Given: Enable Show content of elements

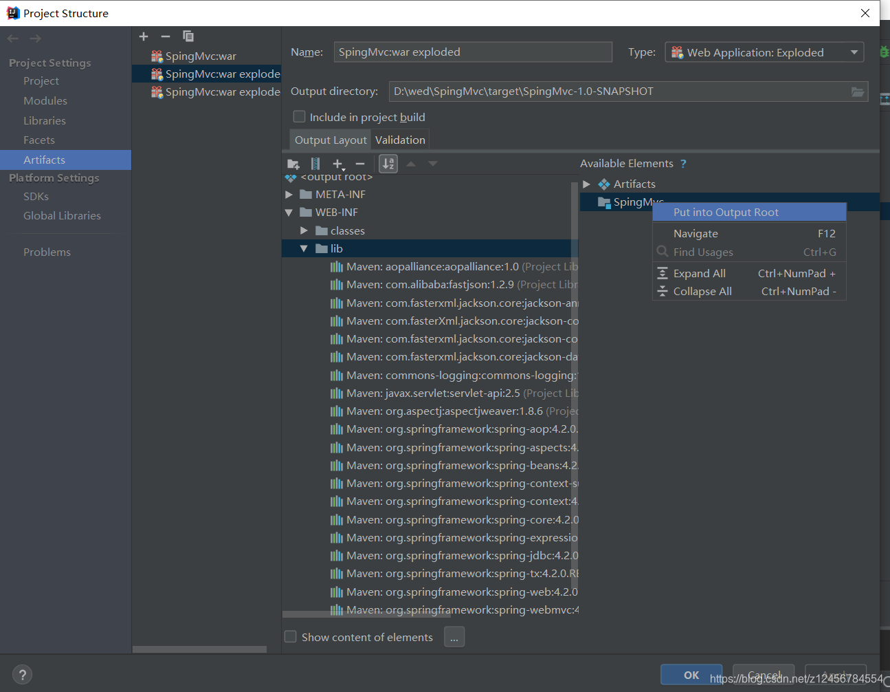Looking at the screenshot, I should 290,637.
